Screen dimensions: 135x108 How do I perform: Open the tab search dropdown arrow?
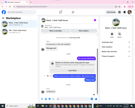pyautogui.click(x=2, y=2)
